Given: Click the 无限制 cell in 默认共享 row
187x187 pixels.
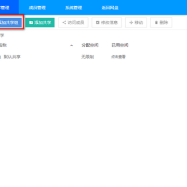Looking at the screenshot, I should point(88,57).
